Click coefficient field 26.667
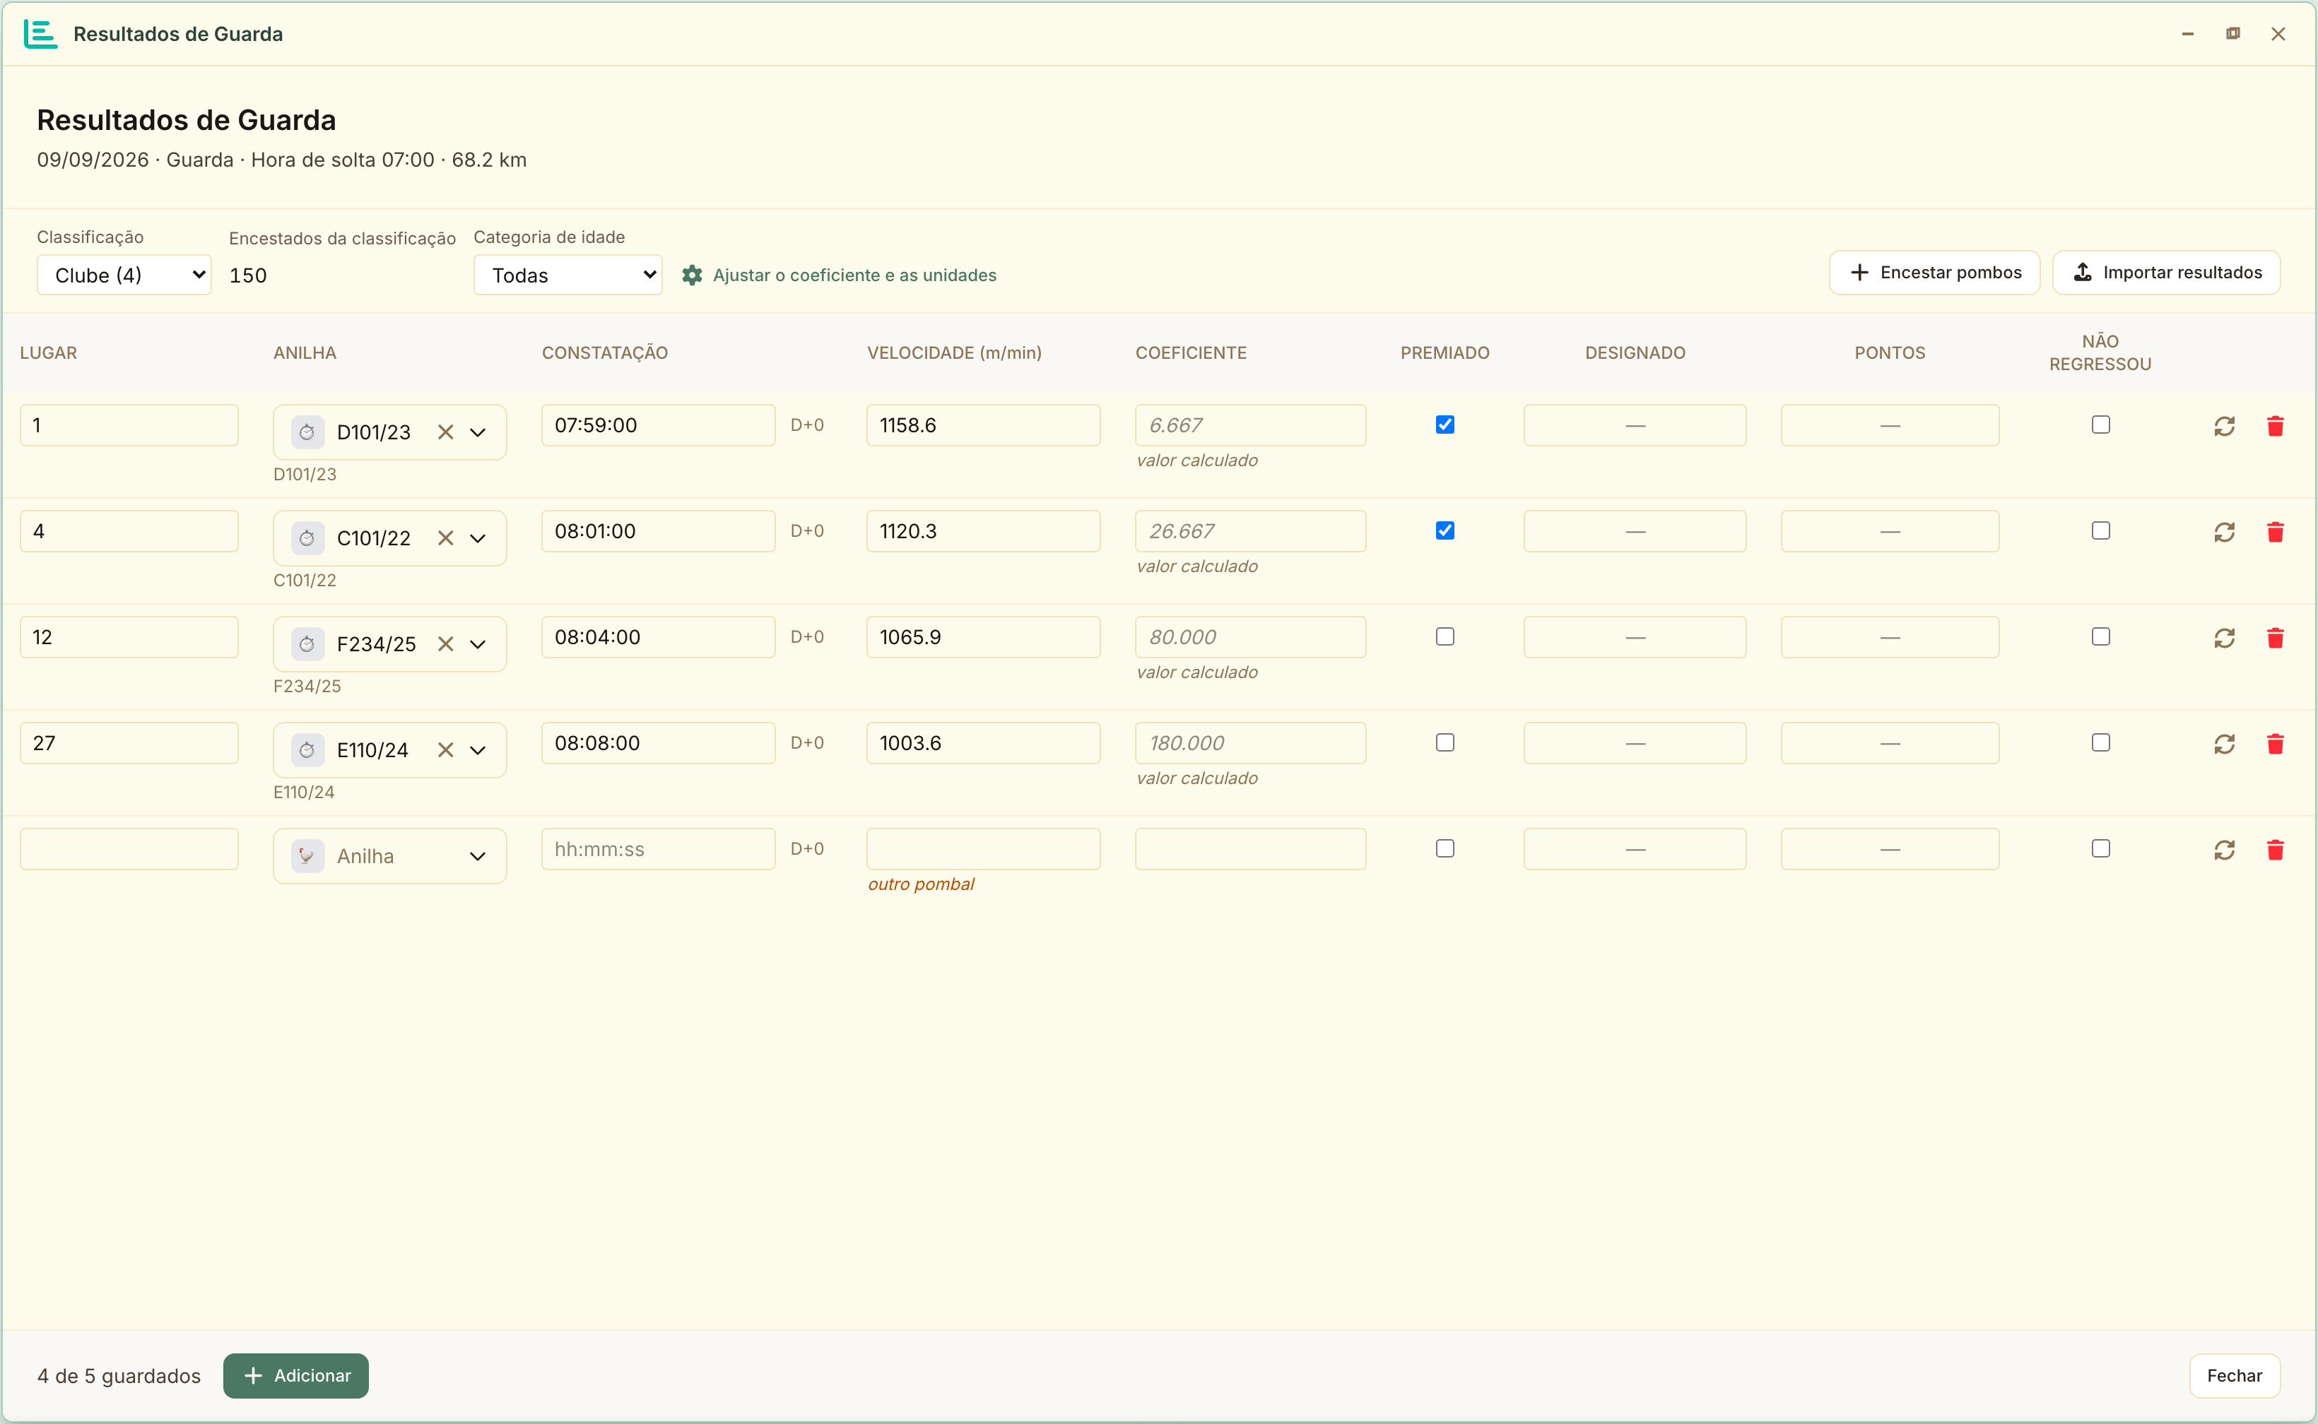2318x1424 pixels. (x=1250, y=531)
